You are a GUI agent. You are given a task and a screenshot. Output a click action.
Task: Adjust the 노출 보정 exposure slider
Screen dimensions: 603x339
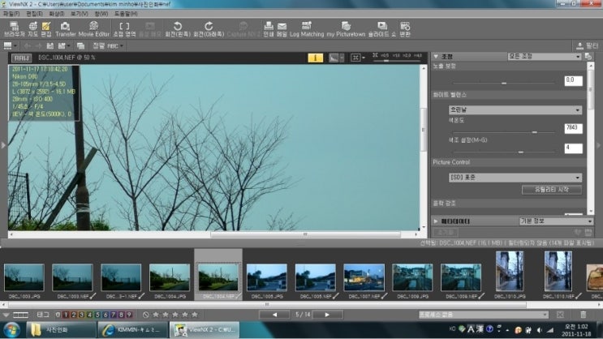pos(503,82)
